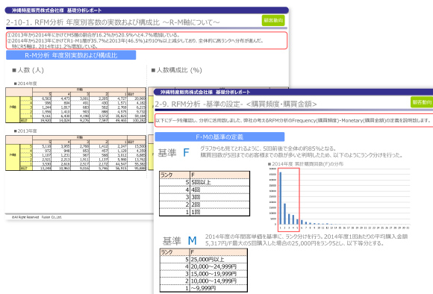Screen dimensions: 433x294
Task: Select the summary line '特にR5軸は、2014年は1.2%増加している'
Action: pos(54,46)
